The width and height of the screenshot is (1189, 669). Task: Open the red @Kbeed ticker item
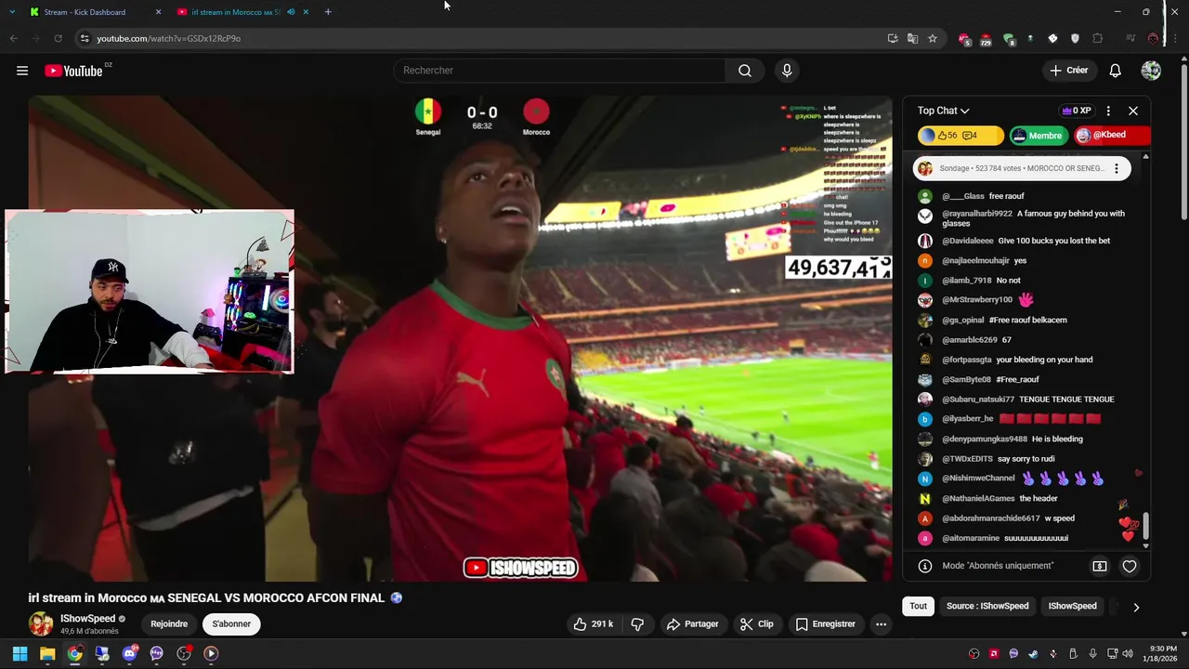pyautogui.click(x=1111, y=136)
